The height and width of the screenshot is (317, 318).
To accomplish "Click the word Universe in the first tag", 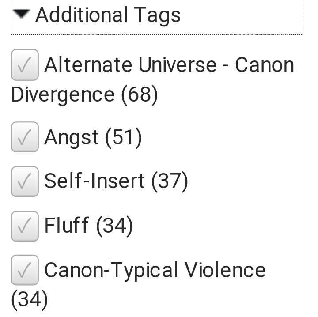I will (177, 65).
